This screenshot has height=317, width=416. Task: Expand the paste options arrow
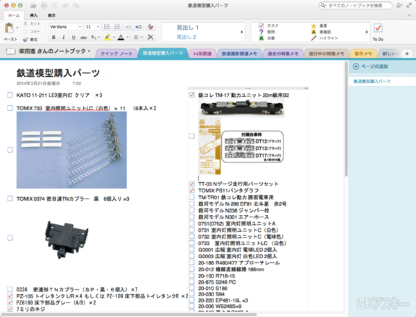coord(17,28)
